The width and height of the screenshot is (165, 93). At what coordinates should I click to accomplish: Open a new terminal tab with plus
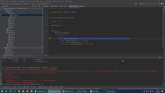14,58
